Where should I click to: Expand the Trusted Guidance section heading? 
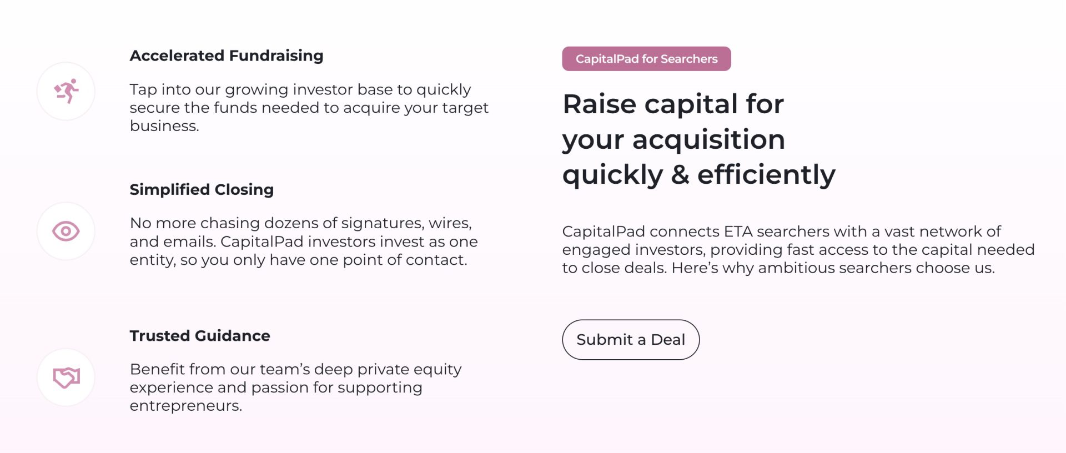click(199, 335)
